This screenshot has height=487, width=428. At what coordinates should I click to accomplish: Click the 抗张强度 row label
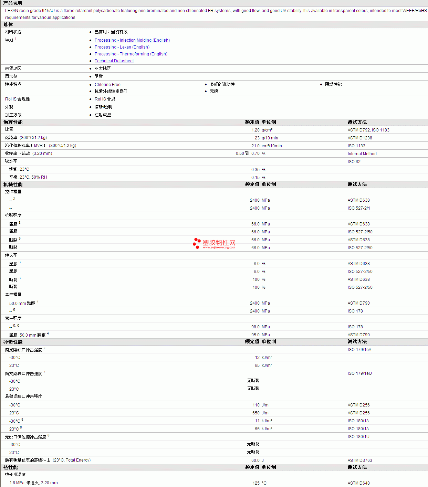click(13, 215)
